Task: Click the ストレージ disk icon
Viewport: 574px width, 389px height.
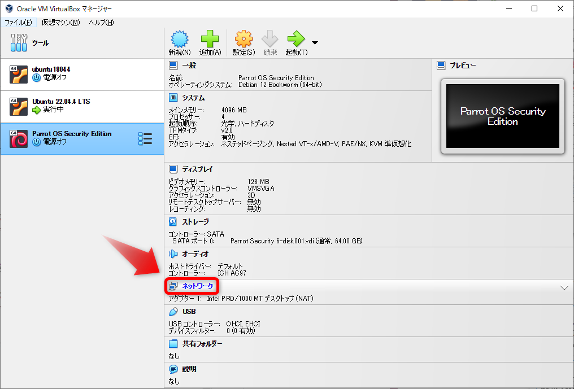Action: click(173, 222)
